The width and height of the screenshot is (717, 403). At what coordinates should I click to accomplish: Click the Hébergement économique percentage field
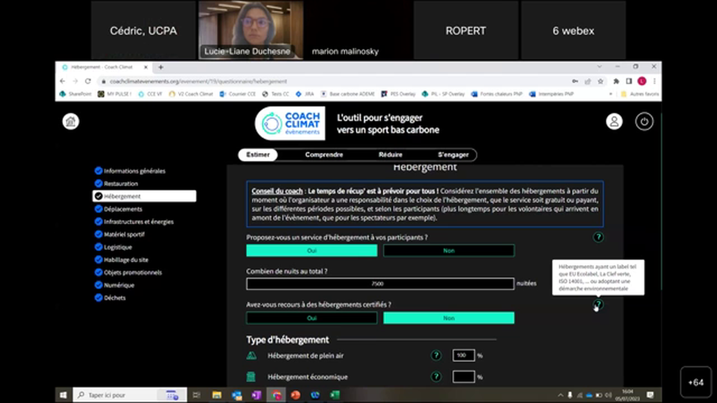[x=463, y=377]
